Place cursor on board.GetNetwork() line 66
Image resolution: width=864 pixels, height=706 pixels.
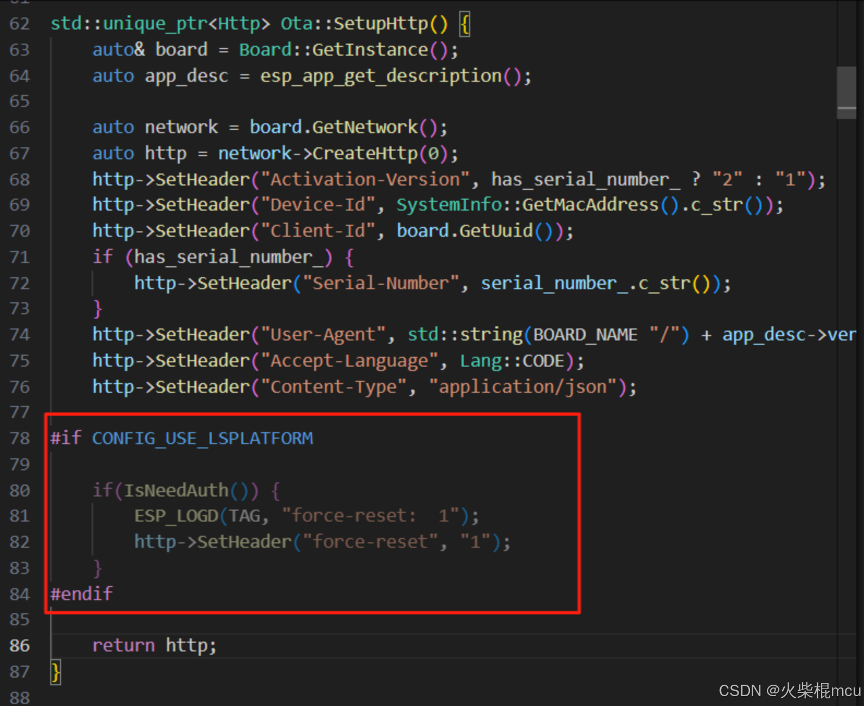[x=344, y=128]
